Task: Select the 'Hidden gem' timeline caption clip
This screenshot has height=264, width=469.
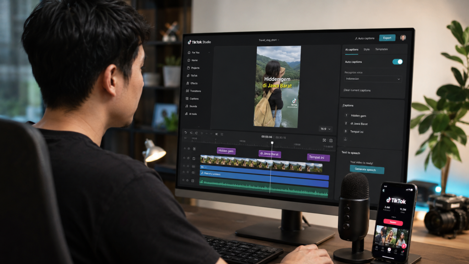Action: pos(226,151)
